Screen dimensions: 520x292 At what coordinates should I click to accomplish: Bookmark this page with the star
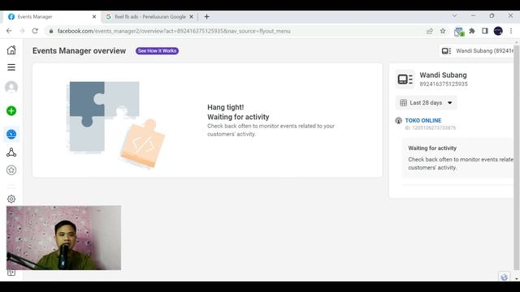[443, 31]
